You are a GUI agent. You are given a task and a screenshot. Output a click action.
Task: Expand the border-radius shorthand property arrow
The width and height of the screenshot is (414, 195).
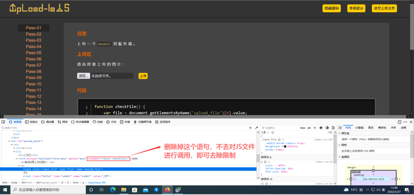pos(298,143)
